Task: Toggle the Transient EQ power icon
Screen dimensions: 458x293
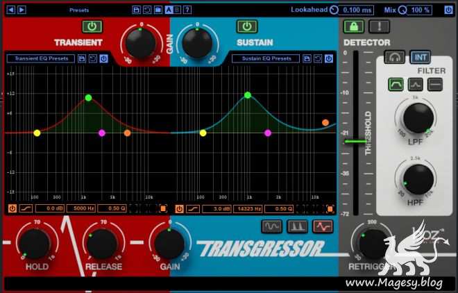Action: coord(103,59)
